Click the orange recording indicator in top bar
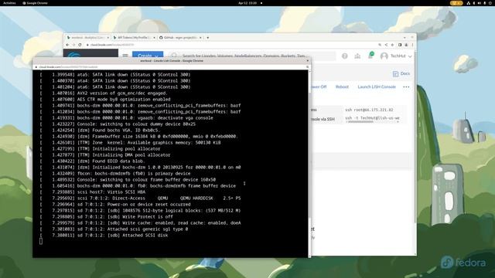 click(x=456, y=3)
